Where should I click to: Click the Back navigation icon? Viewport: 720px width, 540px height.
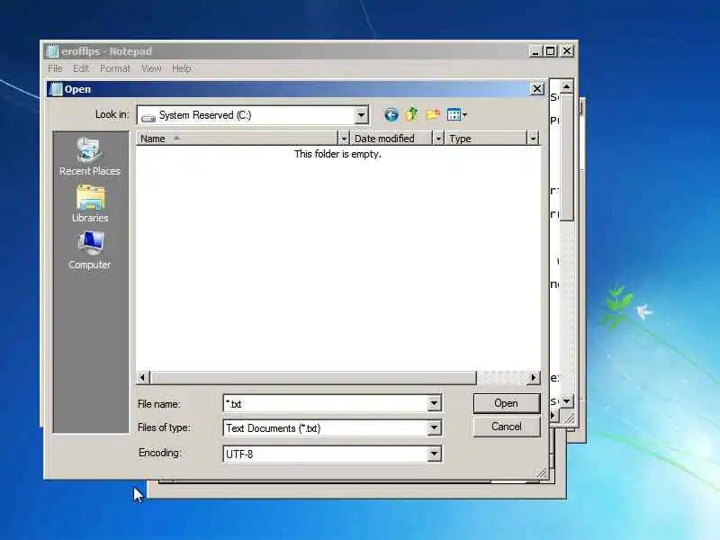click(x=391, y=115)
